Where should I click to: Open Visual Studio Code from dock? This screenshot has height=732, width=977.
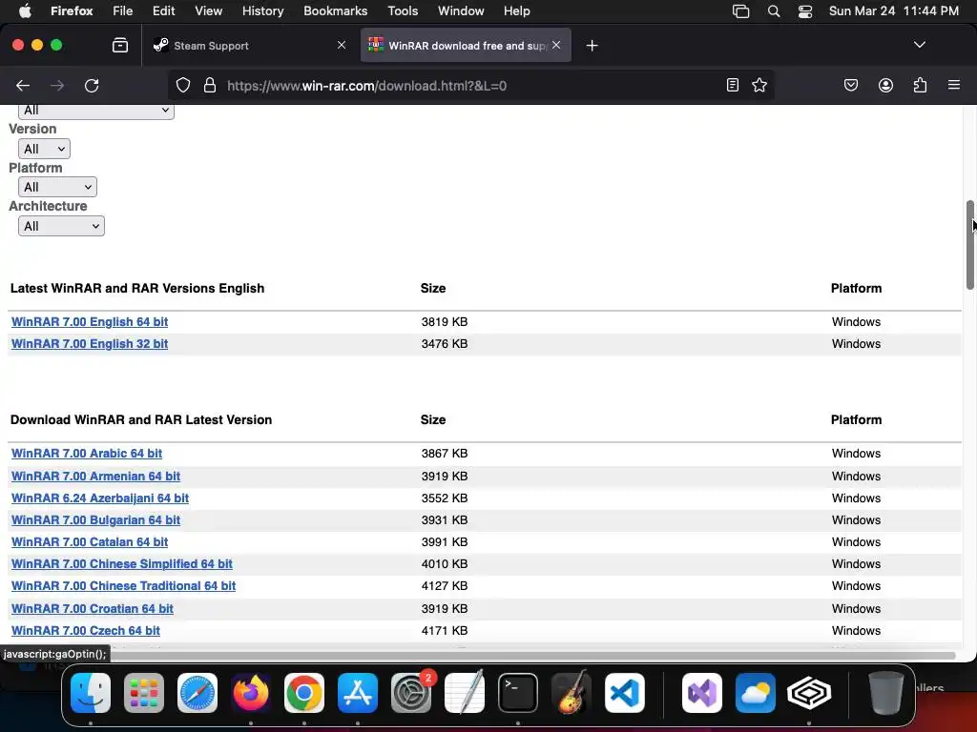pyautogui.click(x=625, y=693)
